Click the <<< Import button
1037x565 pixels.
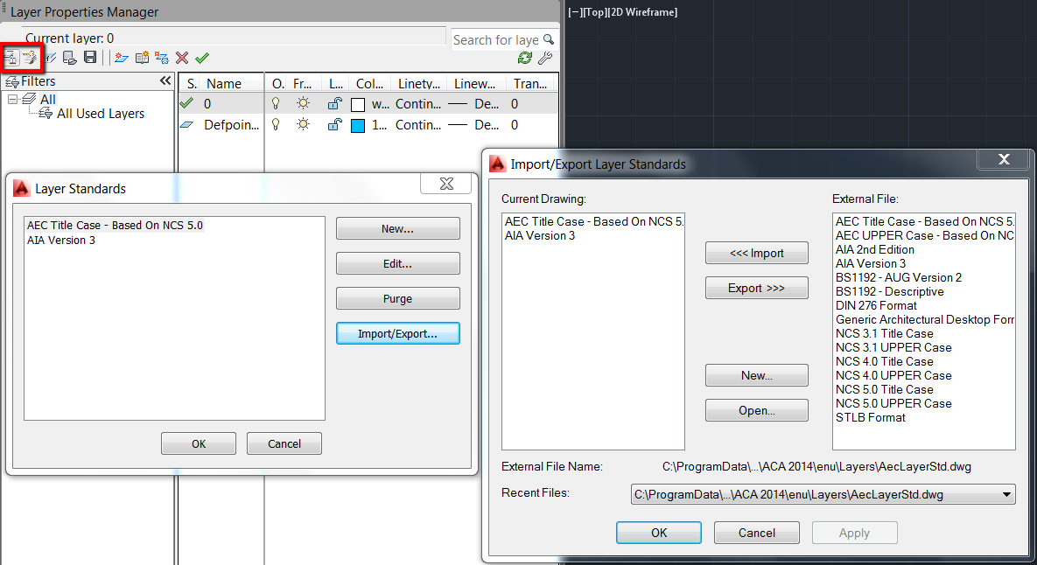click(x=757, y=253)
